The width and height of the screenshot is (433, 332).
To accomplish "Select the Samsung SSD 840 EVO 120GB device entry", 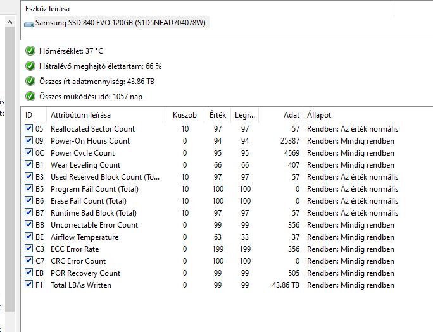I will 120,23.
